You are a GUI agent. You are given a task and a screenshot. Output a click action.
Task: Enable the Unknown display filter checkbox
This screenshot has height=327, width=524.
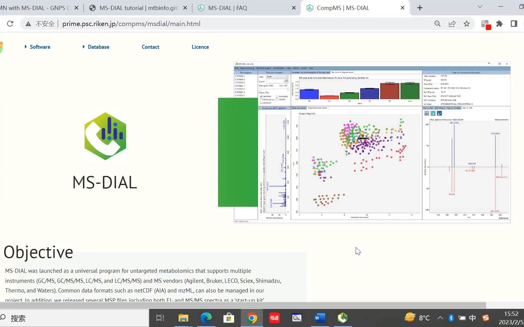pyautogui.click(x=261, y=103)
